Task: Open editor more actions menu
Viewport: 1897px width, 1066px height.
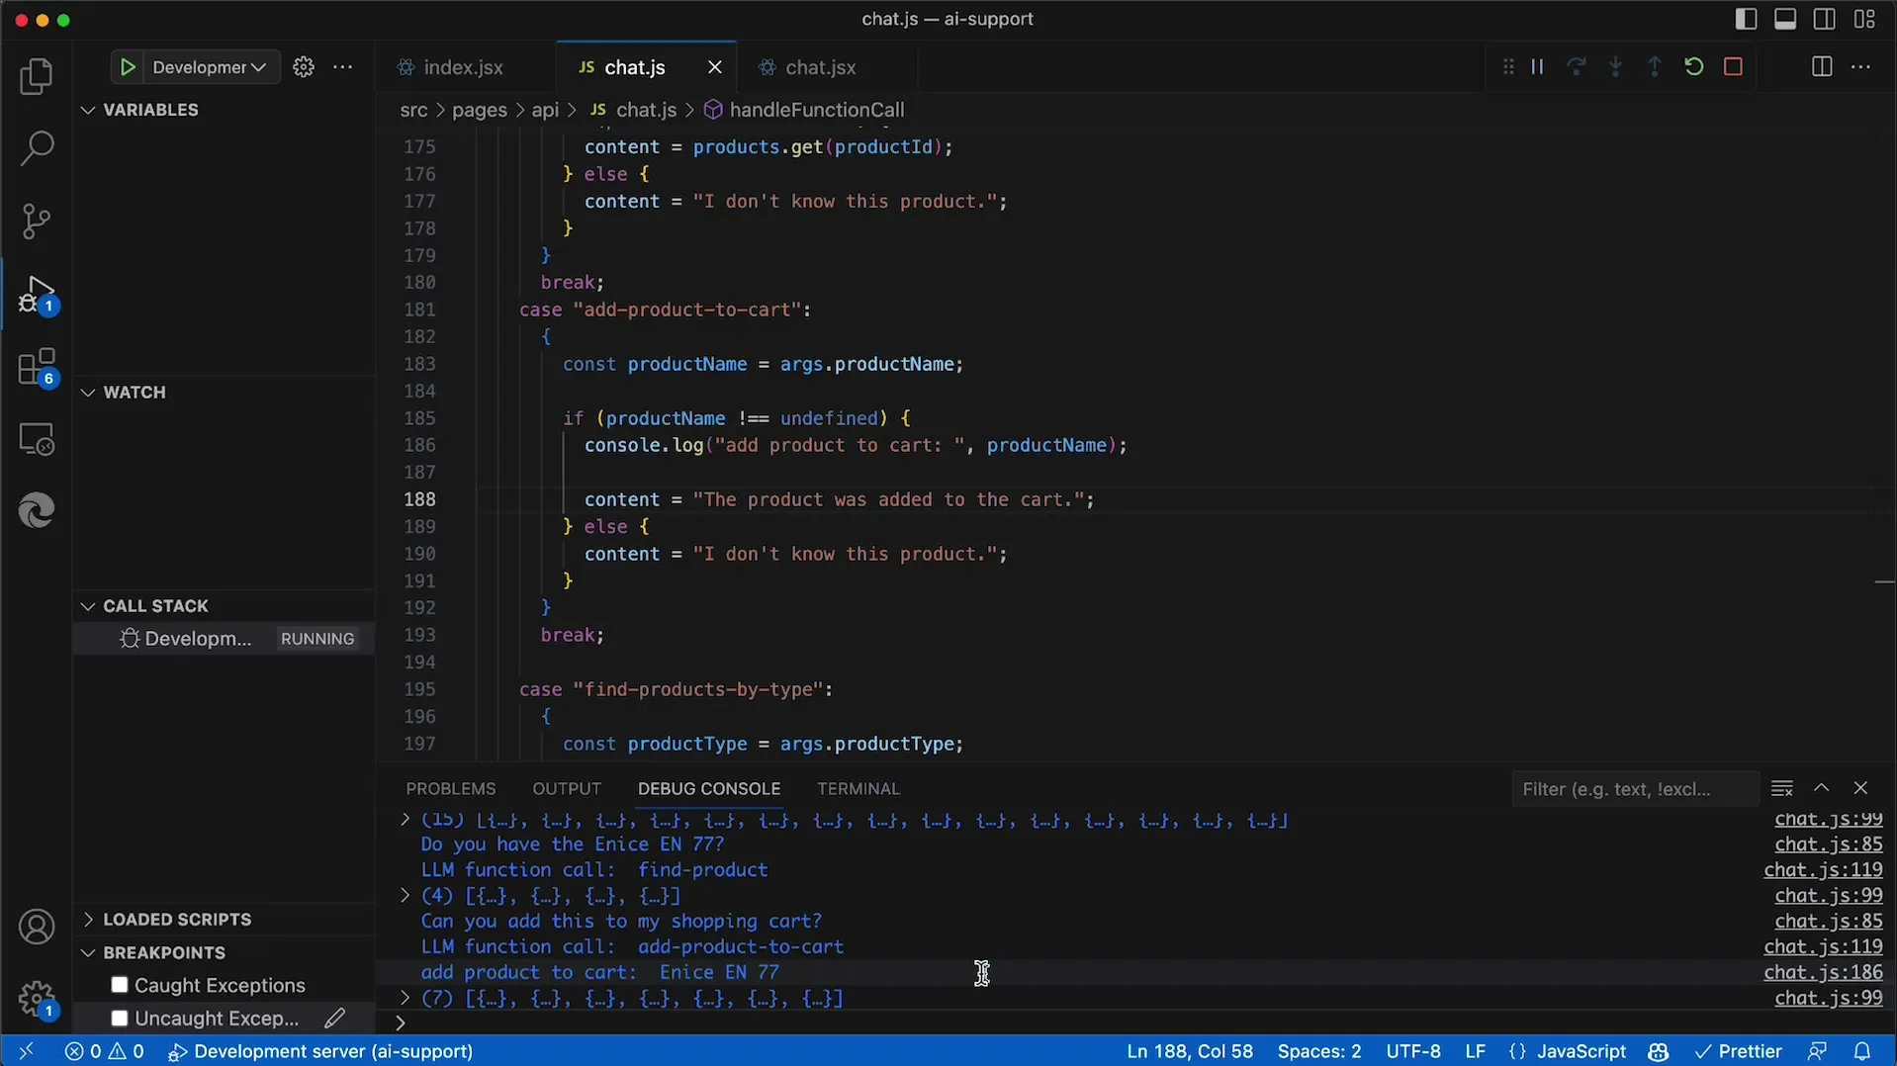Action: coord(1861,67)
